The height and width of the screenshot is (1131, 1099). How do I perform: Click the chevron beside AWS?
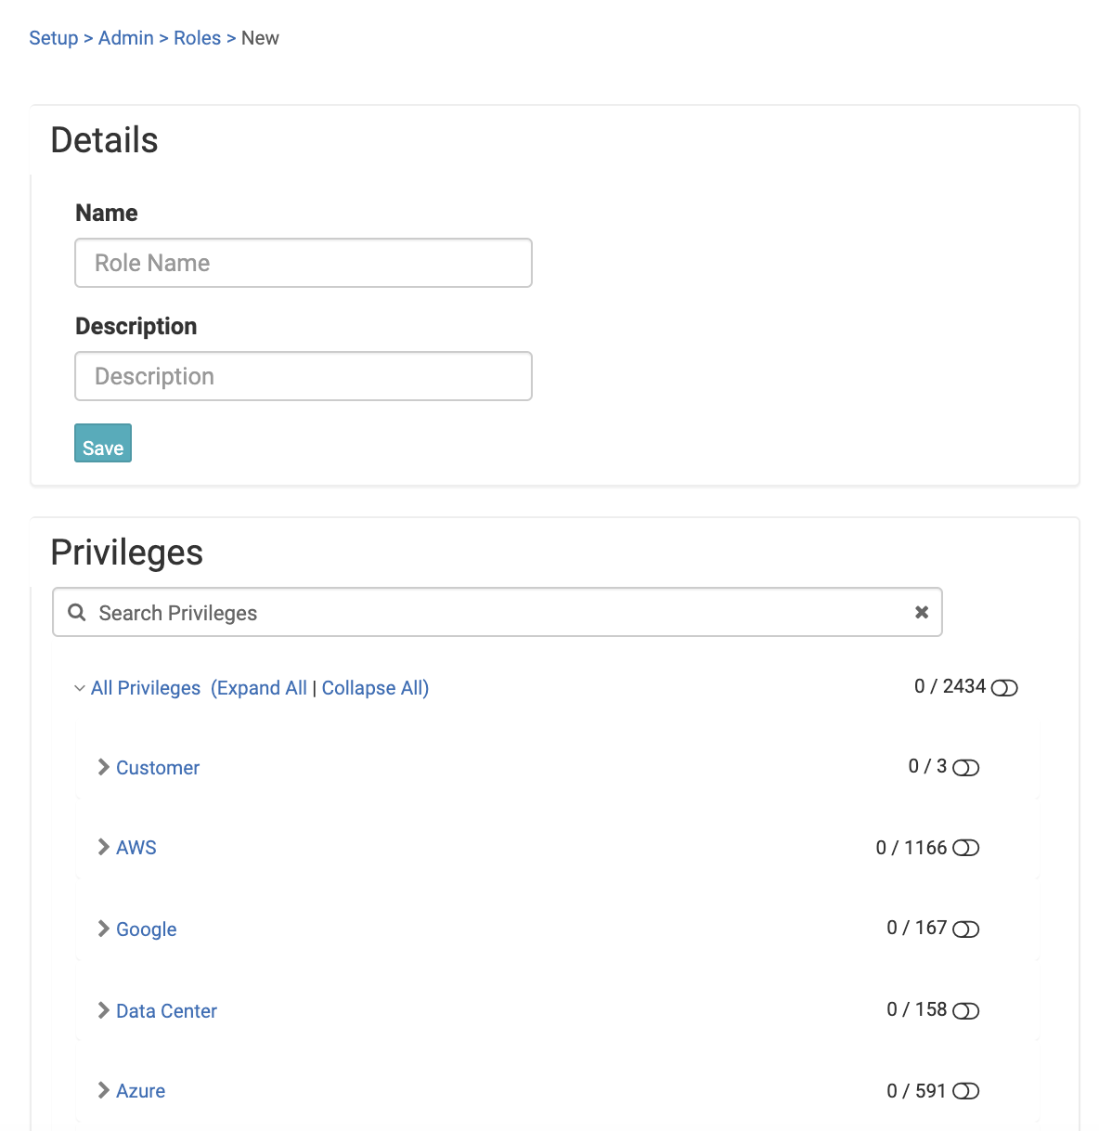[x=102, y=847]
